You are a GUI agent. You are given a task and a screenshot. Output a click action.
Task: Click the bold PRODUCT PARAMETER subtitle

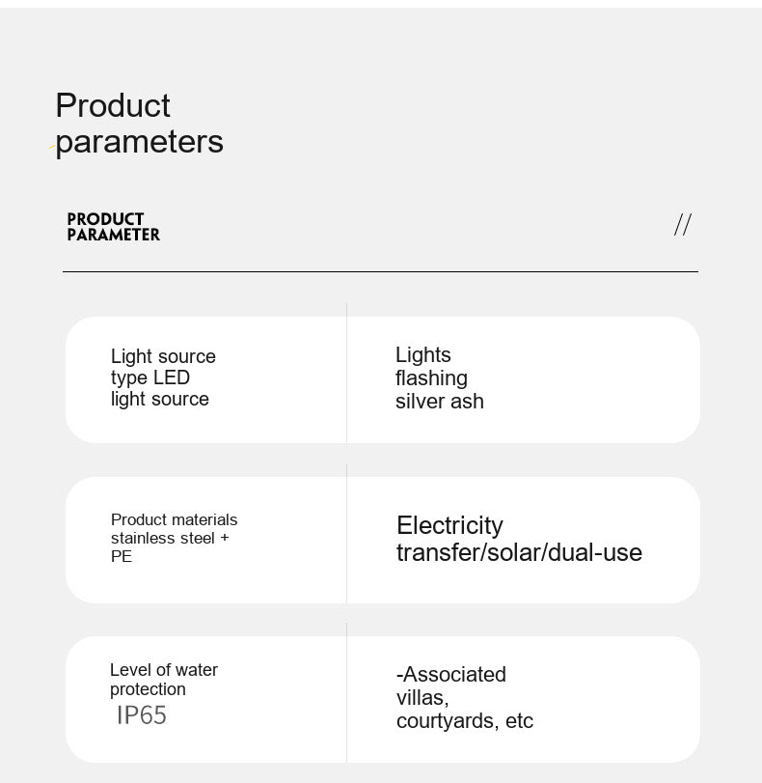[113, 227]
